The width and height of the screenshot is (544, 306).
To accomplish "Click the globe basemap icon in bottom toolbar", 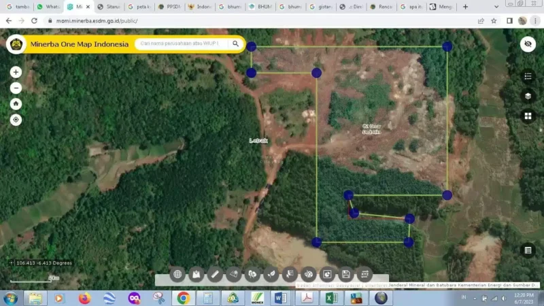I will (177, 275).
